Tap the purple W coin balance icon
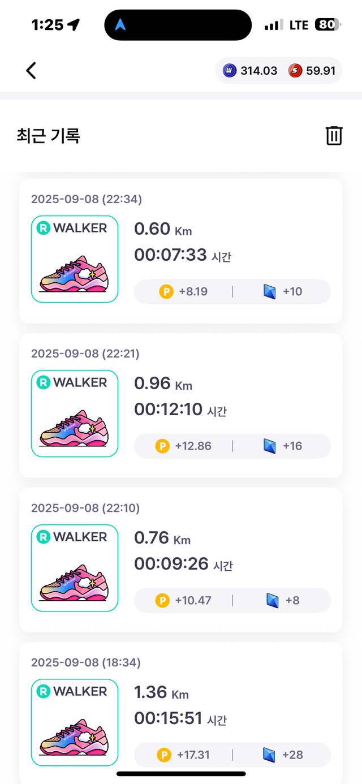This screenshot has width=362, height=784. pos(229,71)
